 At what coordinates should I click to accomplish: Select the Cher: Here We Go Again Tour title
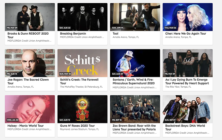pyautogui.click(x=186, y=34)
